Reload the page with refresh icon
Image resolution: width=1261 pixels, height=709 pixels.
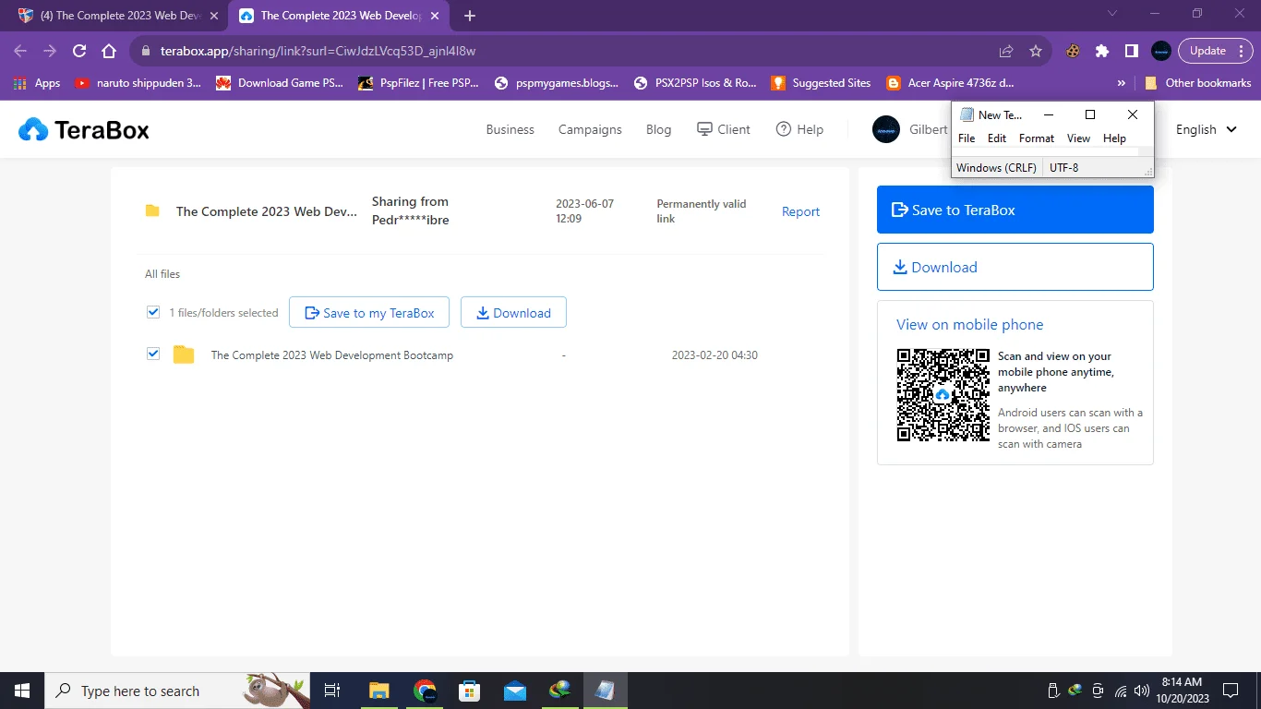click(x=79, y=51)
